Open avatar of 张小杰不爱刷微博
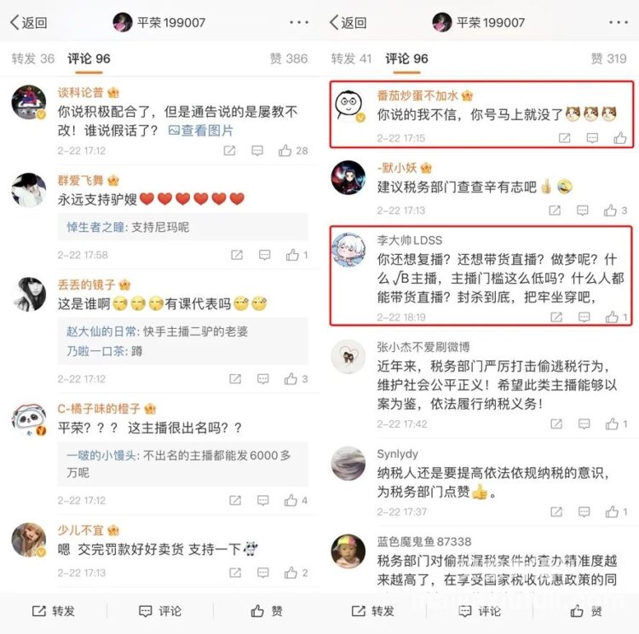The width and height of the screenshot is (639, 634). pyautogui.click(x=348, y=357)
